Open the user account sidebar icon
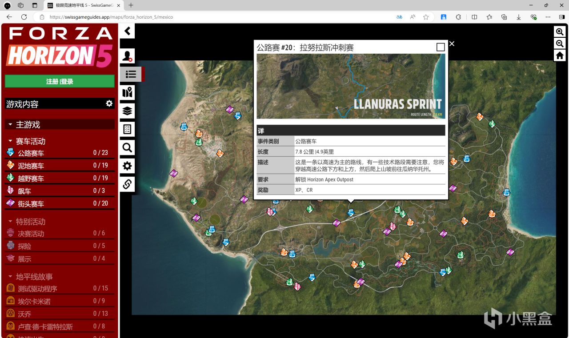Screen dimensions: 569x338 pyautogui.click(x=128, y=56)
